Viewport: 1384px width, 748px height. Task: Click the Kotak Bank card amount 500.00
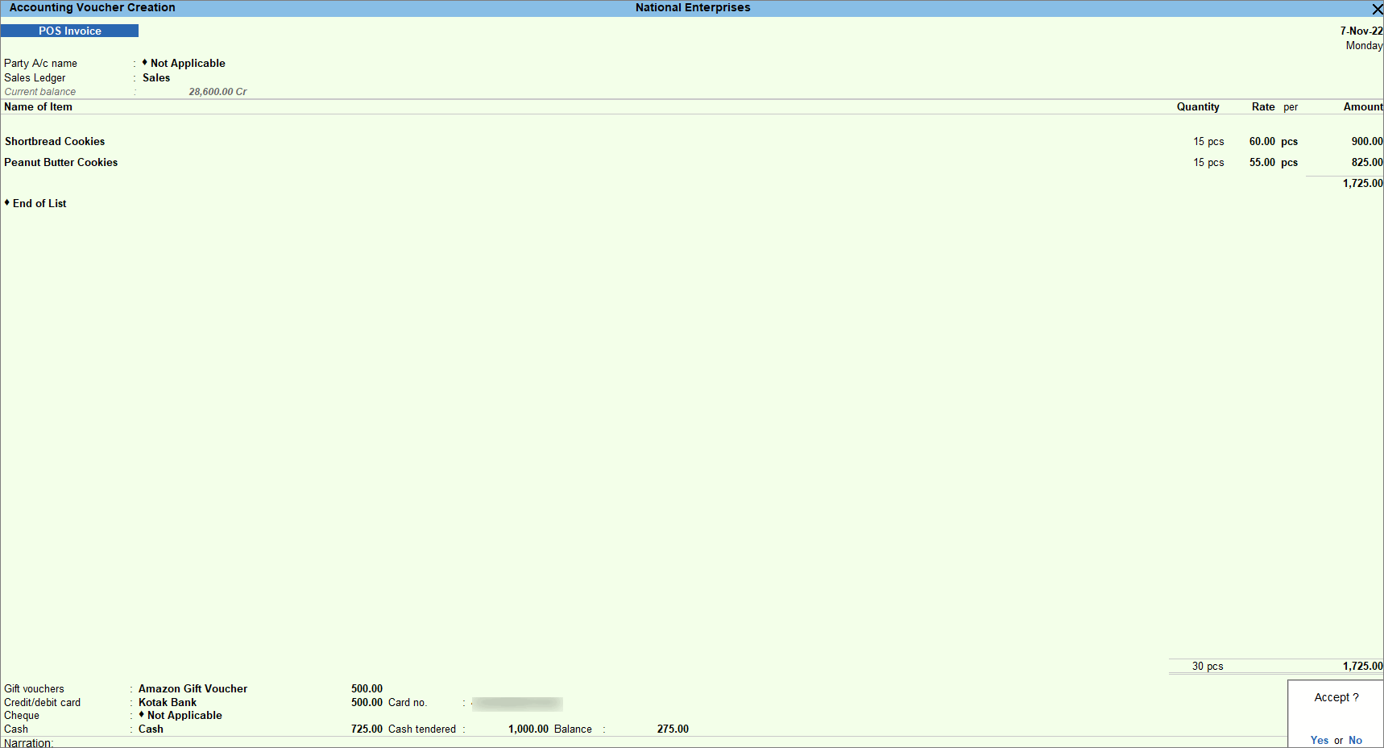pos(367,702)
